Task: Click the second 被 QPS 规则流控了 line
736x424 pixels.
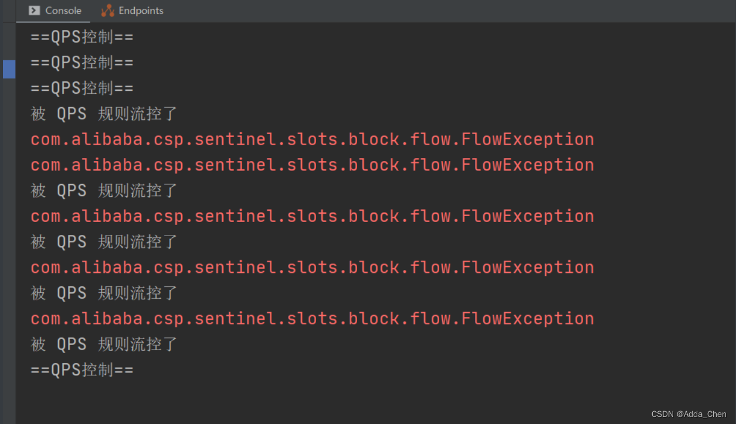Action: [x=104, y=190]
